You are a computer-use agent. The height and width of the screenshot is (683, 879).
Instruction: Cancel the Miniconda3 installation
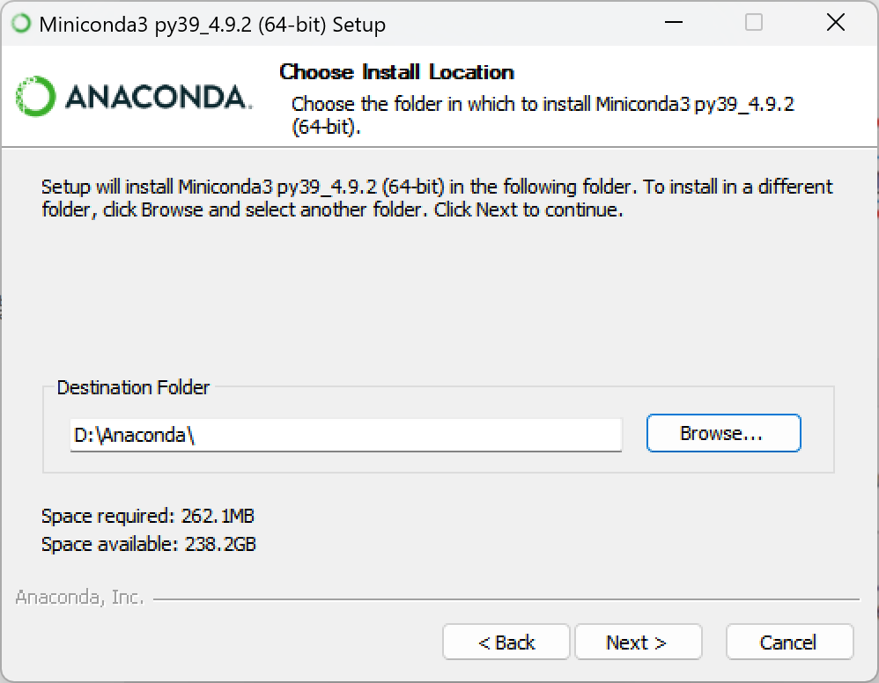(788, 643)
